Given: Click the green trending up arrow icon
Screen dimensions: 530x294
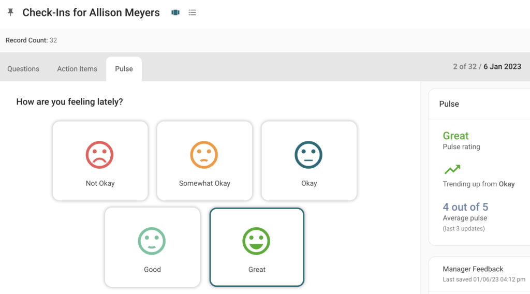Looking at the screenshot, I should [452, 169].
